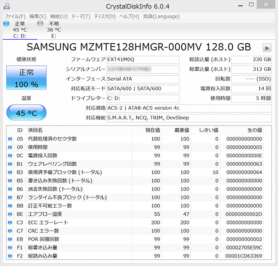
Task: Open the 機能(U) menu
Action: (59, 16)
